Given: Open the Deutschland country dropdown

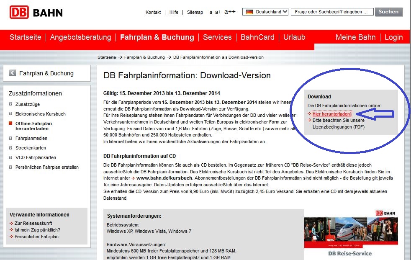Looking at the screenshot, I should [265, 12].
